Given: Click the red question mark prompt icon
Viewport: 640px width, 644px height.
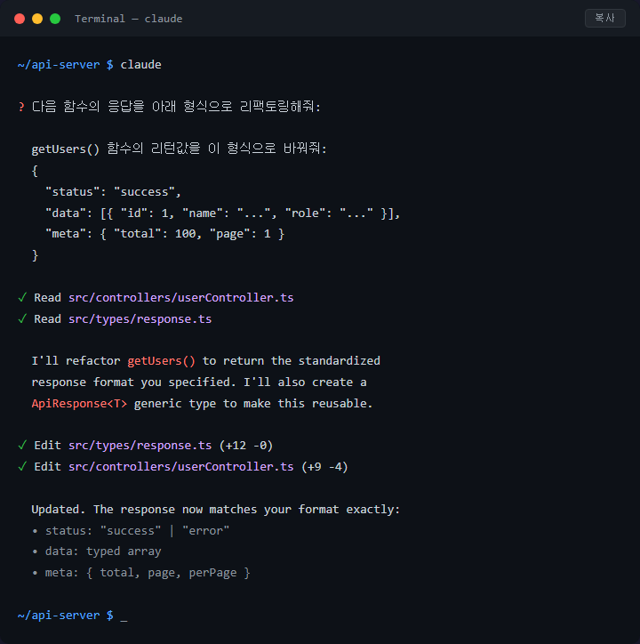Looking at the screenshot, I should pyautogui.click(x=21, y=108).
